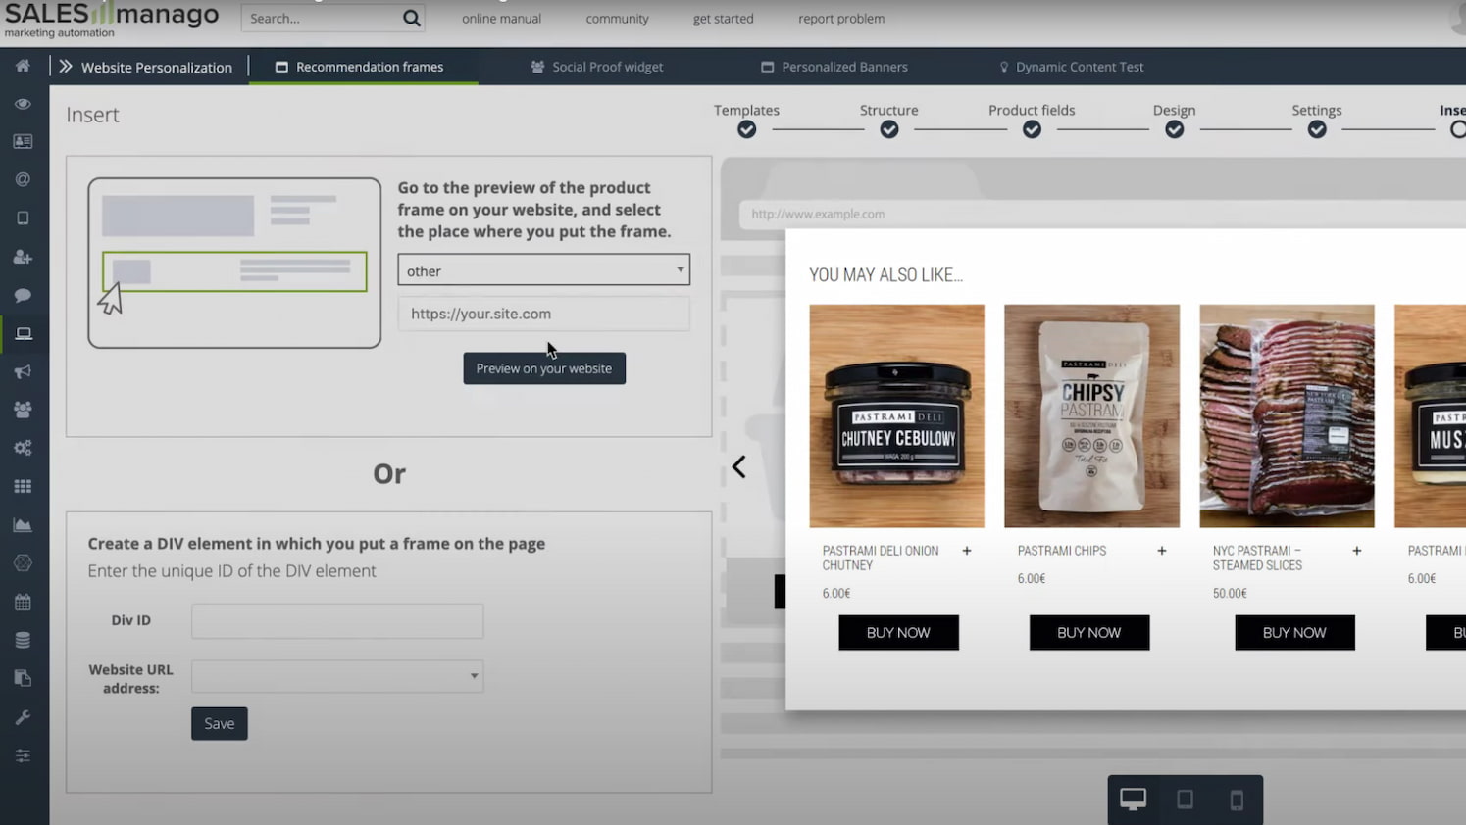Open the Email (@) section in sidebar
This screenshot has height=825, width=1466.
pos(24,179)
